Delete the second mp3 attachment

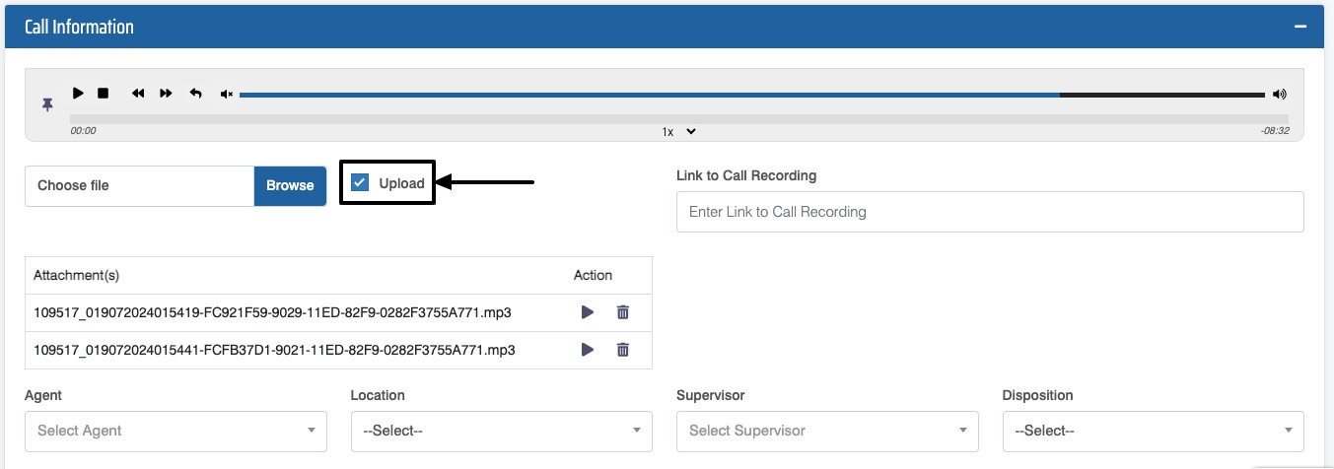[622, 350]
